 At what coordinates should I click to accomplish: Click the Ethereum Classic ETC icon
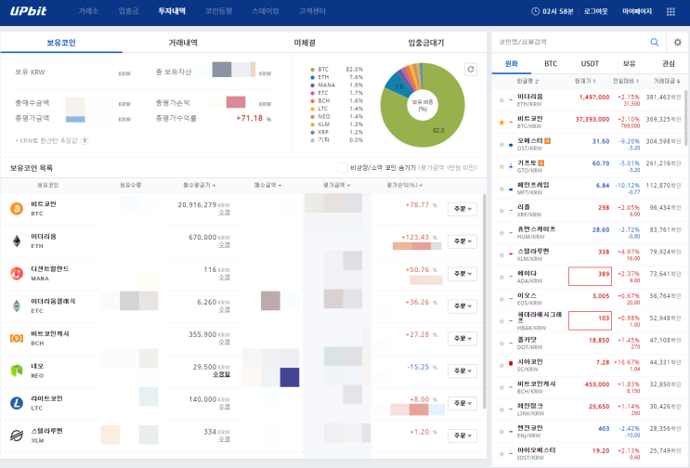pos(17,305)
